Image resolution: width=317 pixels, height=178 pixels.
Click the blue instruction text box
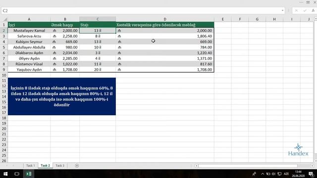(62, 96)
